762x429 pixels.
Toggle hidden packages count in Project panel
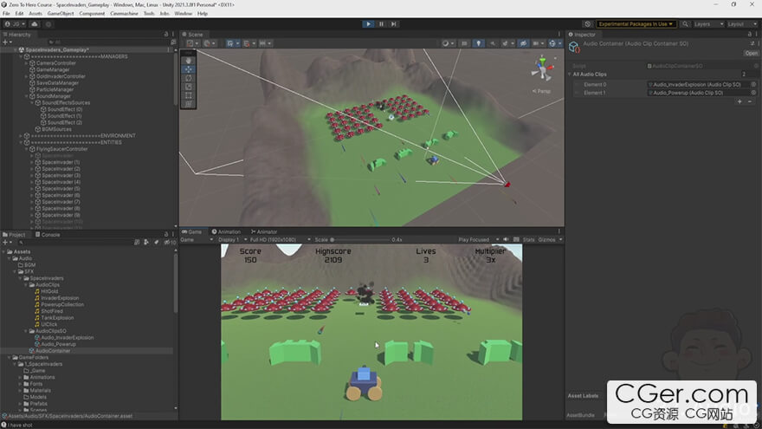click(170, 242)
